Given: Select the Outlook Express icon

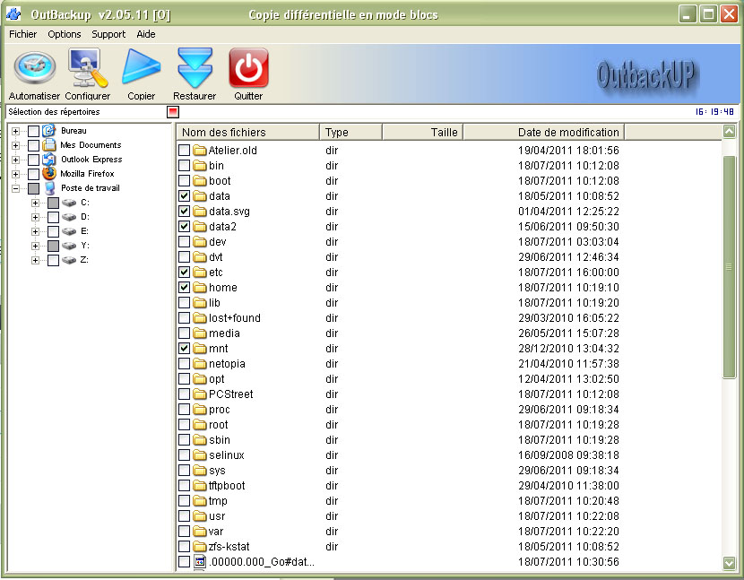Looking at the screenshot, I should click(x=49, y=159).
